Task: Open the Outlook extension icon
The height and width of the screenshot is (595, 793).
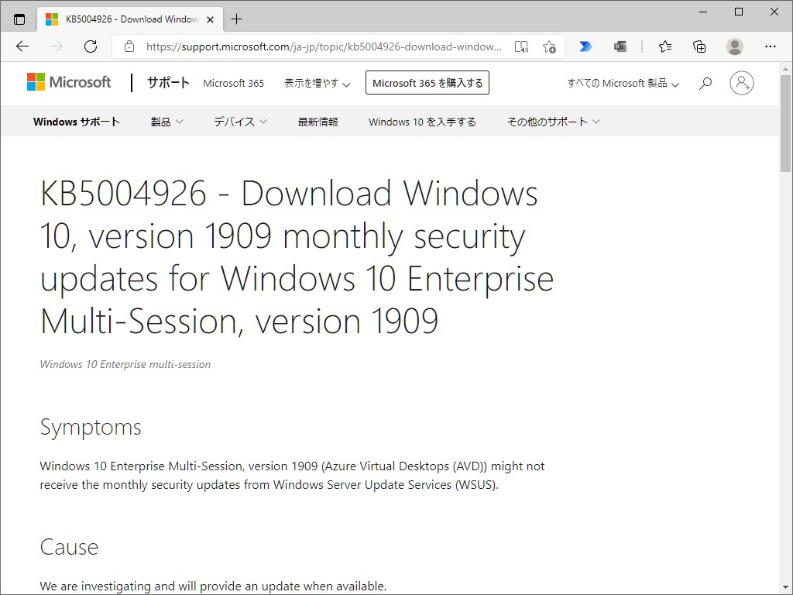Action: click(620, 46)
